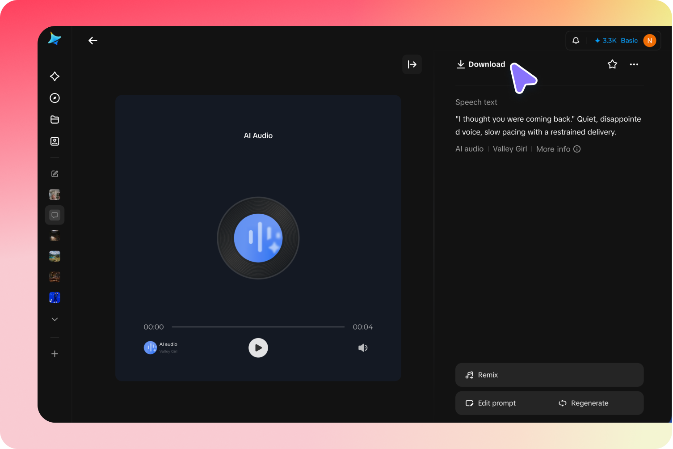Go back with the left arrow

click(93, 41)
